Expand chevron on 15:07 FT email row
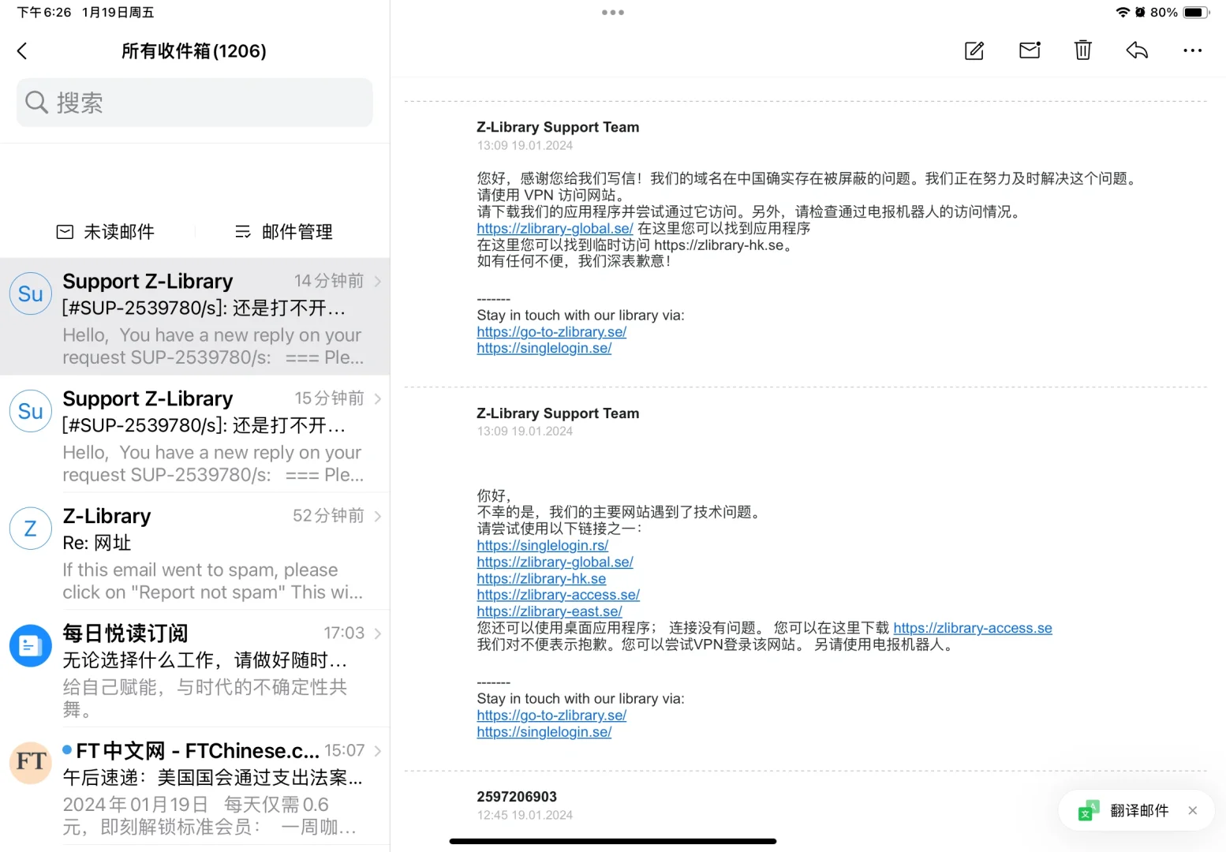The height and width of the screenshot is (852, 1226). click(x=378, y=751)
